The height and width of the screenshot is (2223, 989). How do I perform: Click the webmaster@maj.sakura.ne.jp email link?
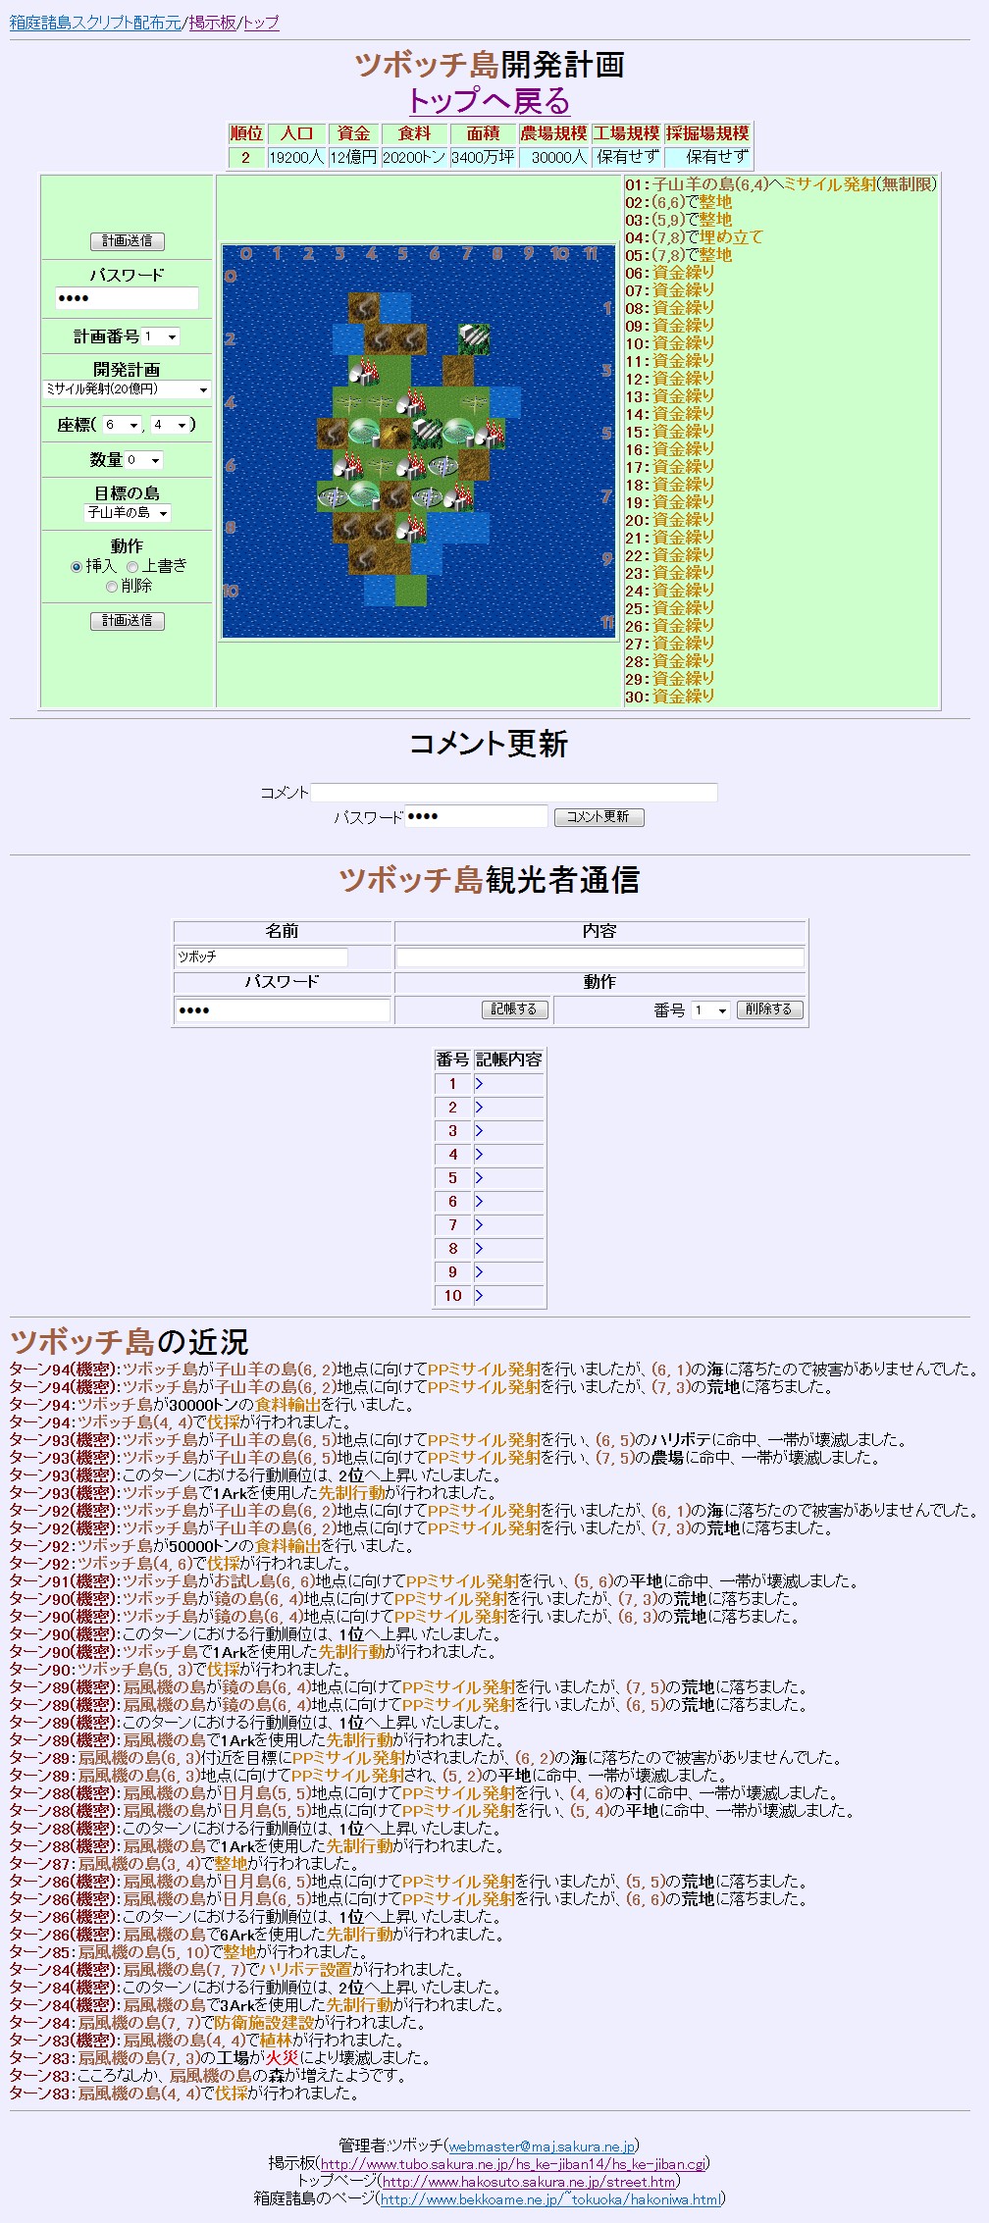543,2146
